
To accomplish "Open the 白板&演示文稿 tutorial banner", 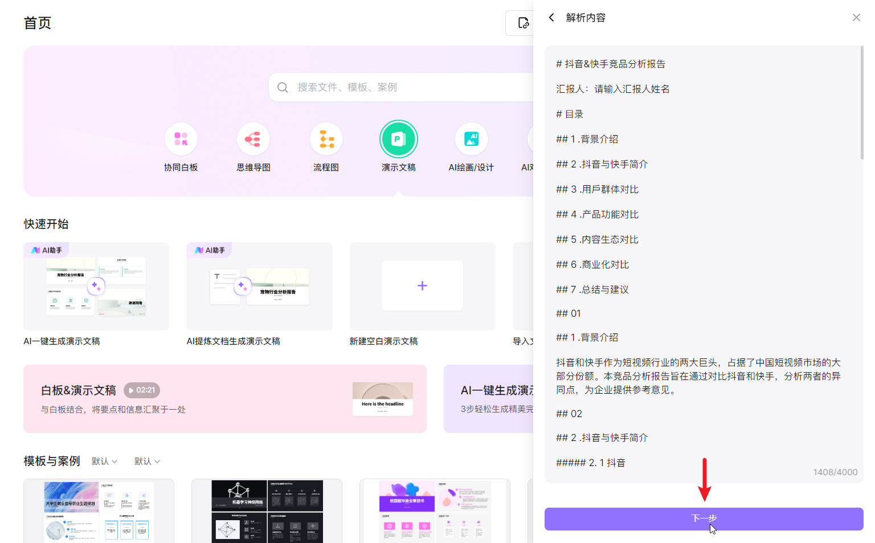I will coord(224,399).
